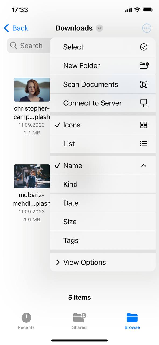Tap the Recents clock icon

(26, 318)
